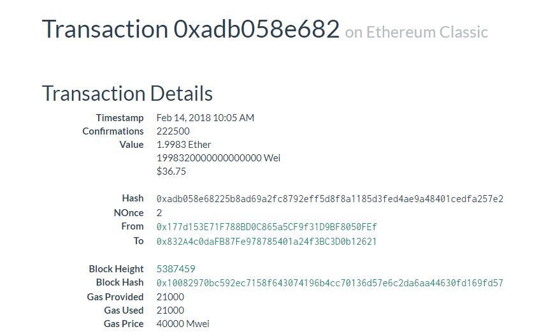Open the block hash 0x10082970bc59 link

[x=329, y=283]
